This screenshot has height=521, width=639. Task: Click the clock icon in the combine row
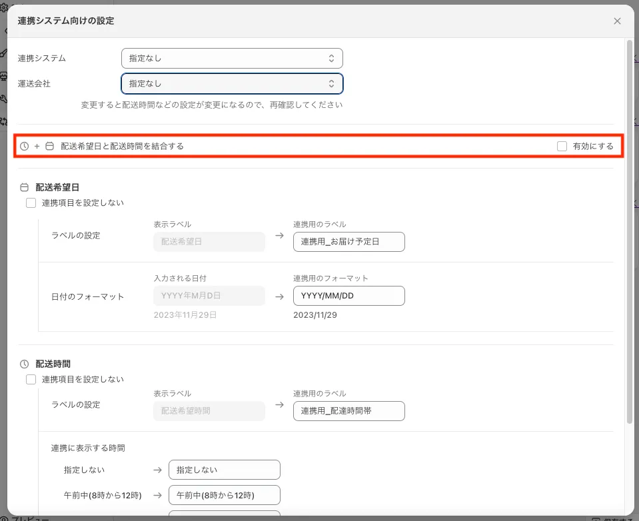[x=25, y=146]
